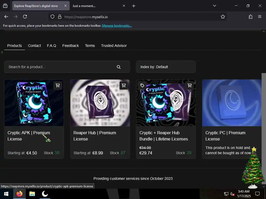Click the Stock 29 label
The width and height of the screenshot is (266, 199).
tap(184, 153)
